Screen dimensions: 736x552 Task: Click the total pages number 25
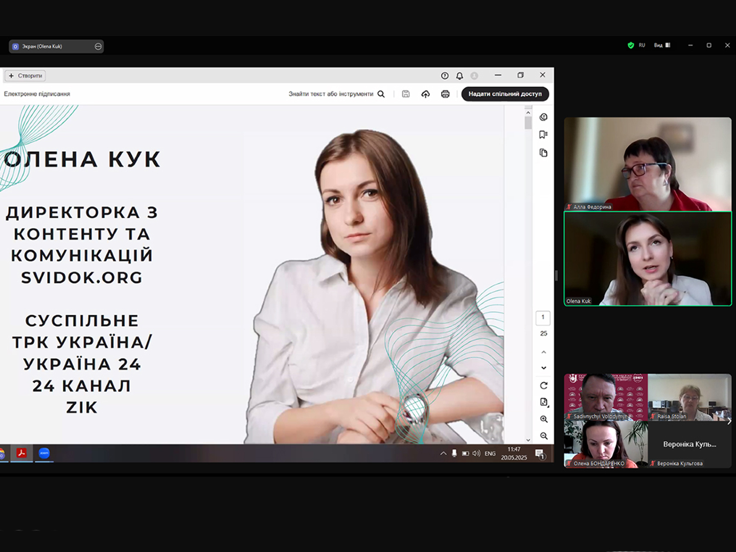(x=543, y=333)
